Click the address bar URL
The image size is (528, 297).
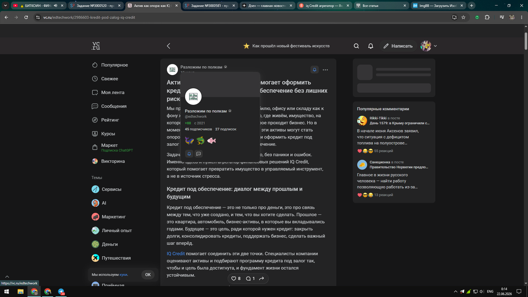coord(89,17)
